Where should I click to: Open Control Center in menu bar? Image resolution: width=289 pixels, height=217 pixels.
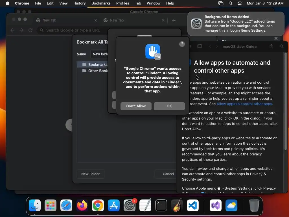point(240,3)
